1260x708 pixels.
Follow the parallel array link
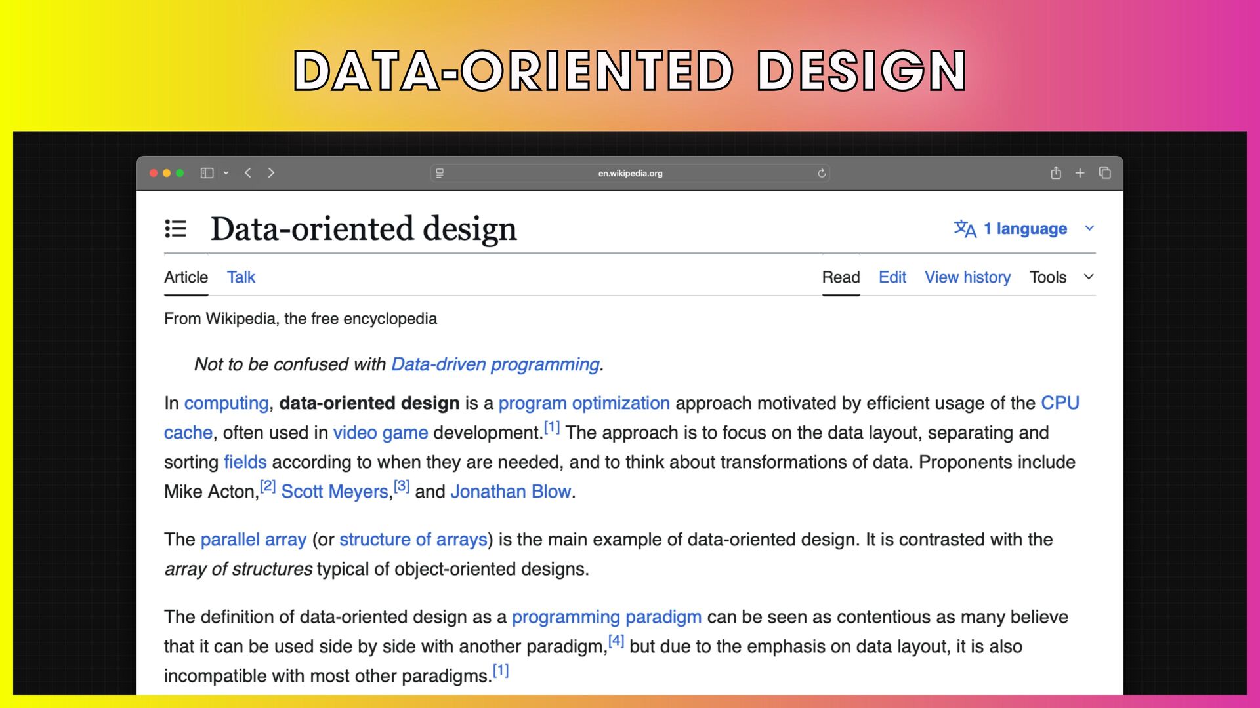point(253,540)
